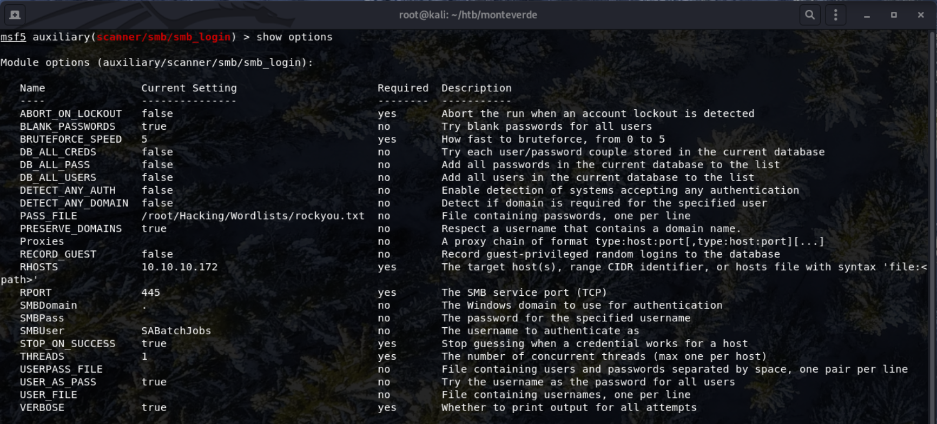Click the RPORT value 445
Viewport: 937px width, 424px height.
pyautogui.click(x=151, y=293)
